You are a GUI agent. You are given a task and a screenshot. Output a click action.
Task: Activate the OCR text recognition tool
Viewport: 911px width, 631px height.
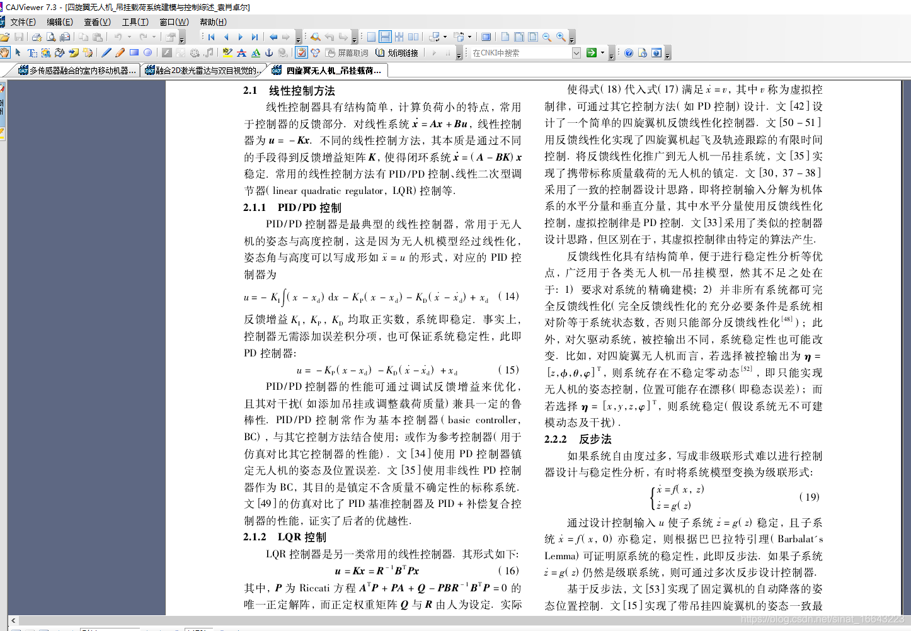[x=60, y=53]
